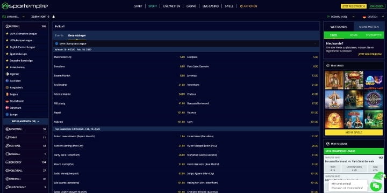Screen dimensions: 387x193
Task: Open the Millionaire mini game thumbnail
Action: 374,100
